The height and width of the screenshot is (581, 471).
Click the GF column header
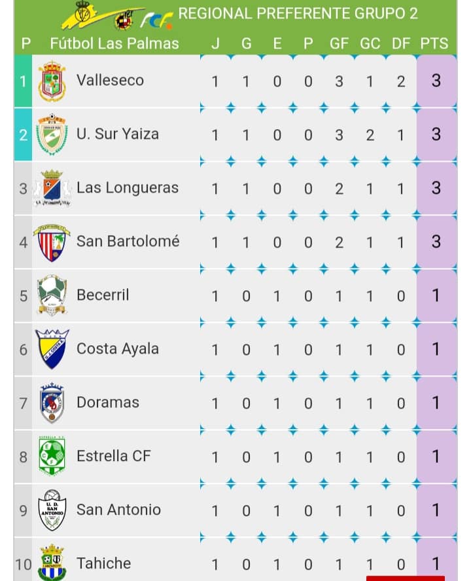(x=339, y=43)
